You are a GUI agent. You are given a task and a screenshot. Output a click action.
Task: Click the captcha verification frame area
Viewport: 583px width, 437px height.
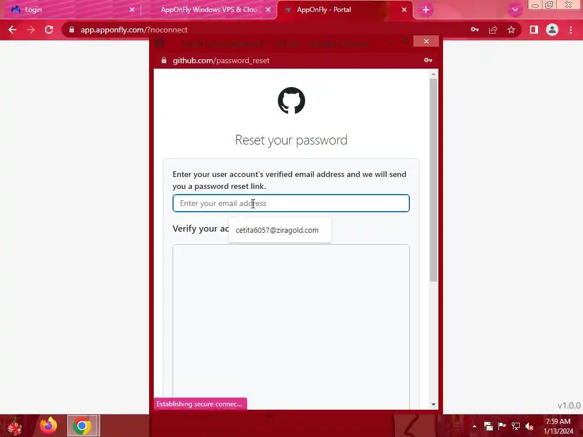(291, 327)
